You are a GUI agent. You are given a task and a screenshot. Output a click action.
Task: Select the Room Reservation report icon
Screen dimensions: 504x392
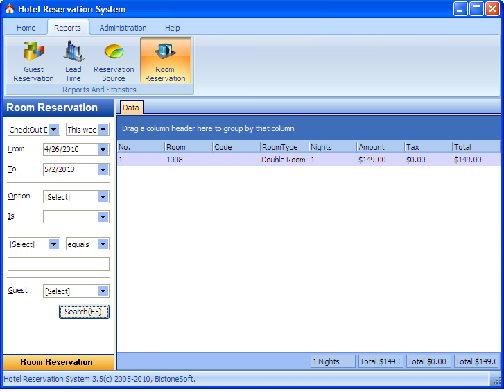165,61
